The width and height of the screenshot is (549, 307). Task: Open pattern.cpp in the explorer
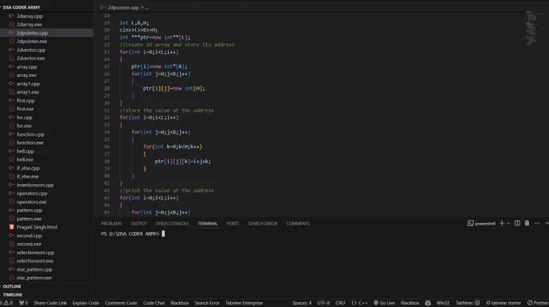pyautogui.click(x=29, y=210)
